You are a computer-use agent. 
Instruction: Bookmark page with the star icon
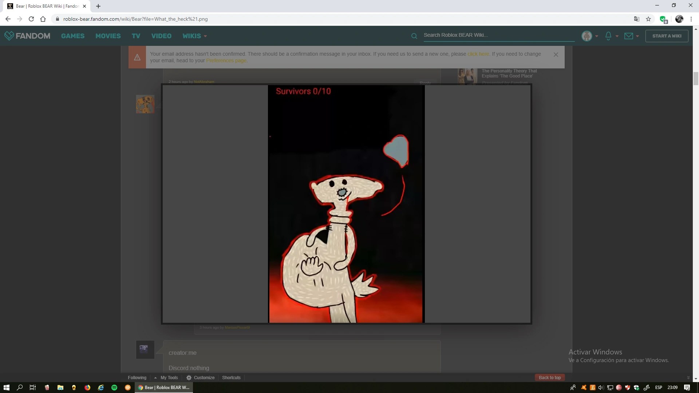click(648, 19)
